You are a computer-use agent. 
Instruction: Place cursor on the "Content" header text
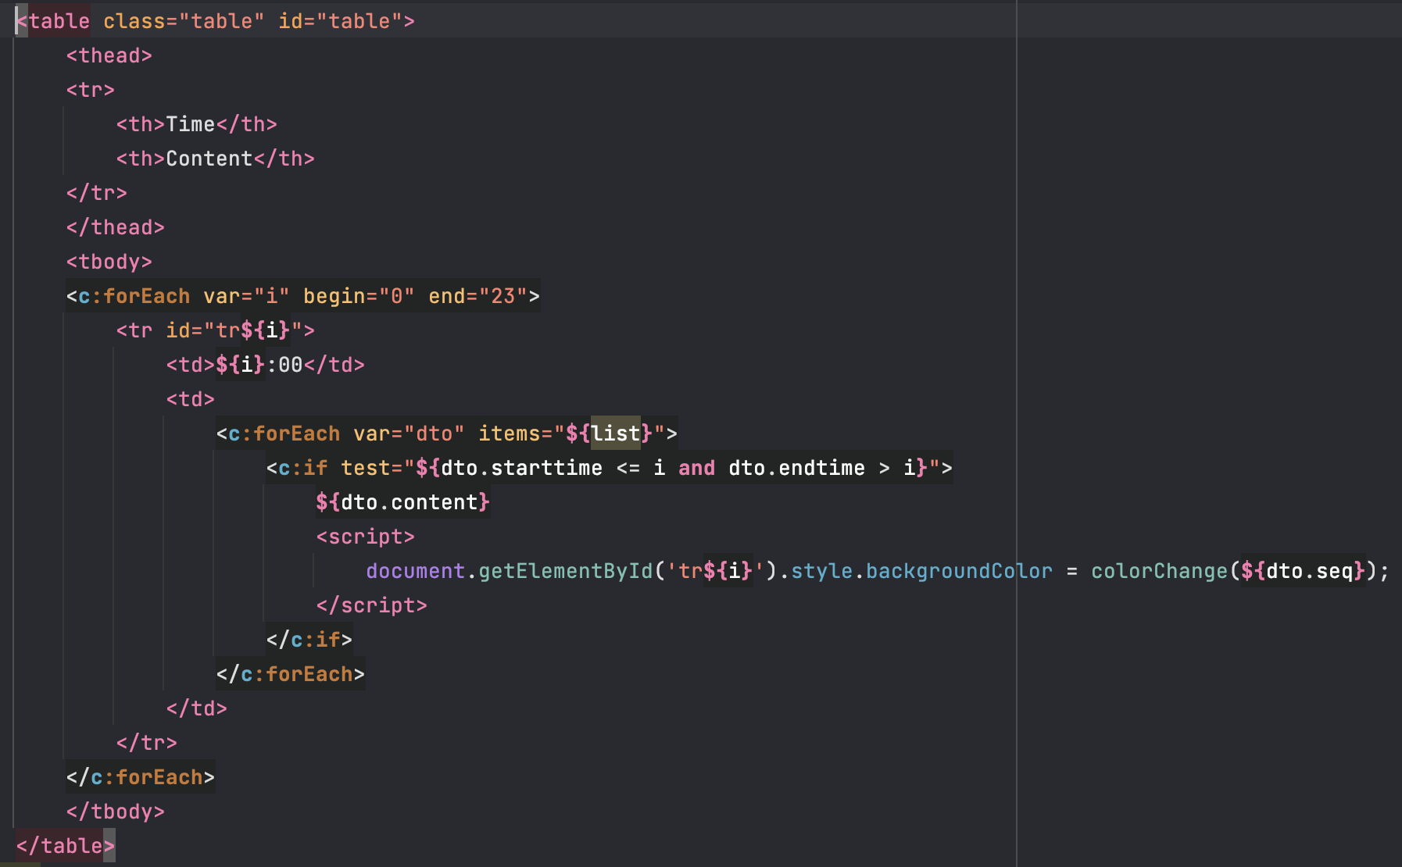(209, 159)
